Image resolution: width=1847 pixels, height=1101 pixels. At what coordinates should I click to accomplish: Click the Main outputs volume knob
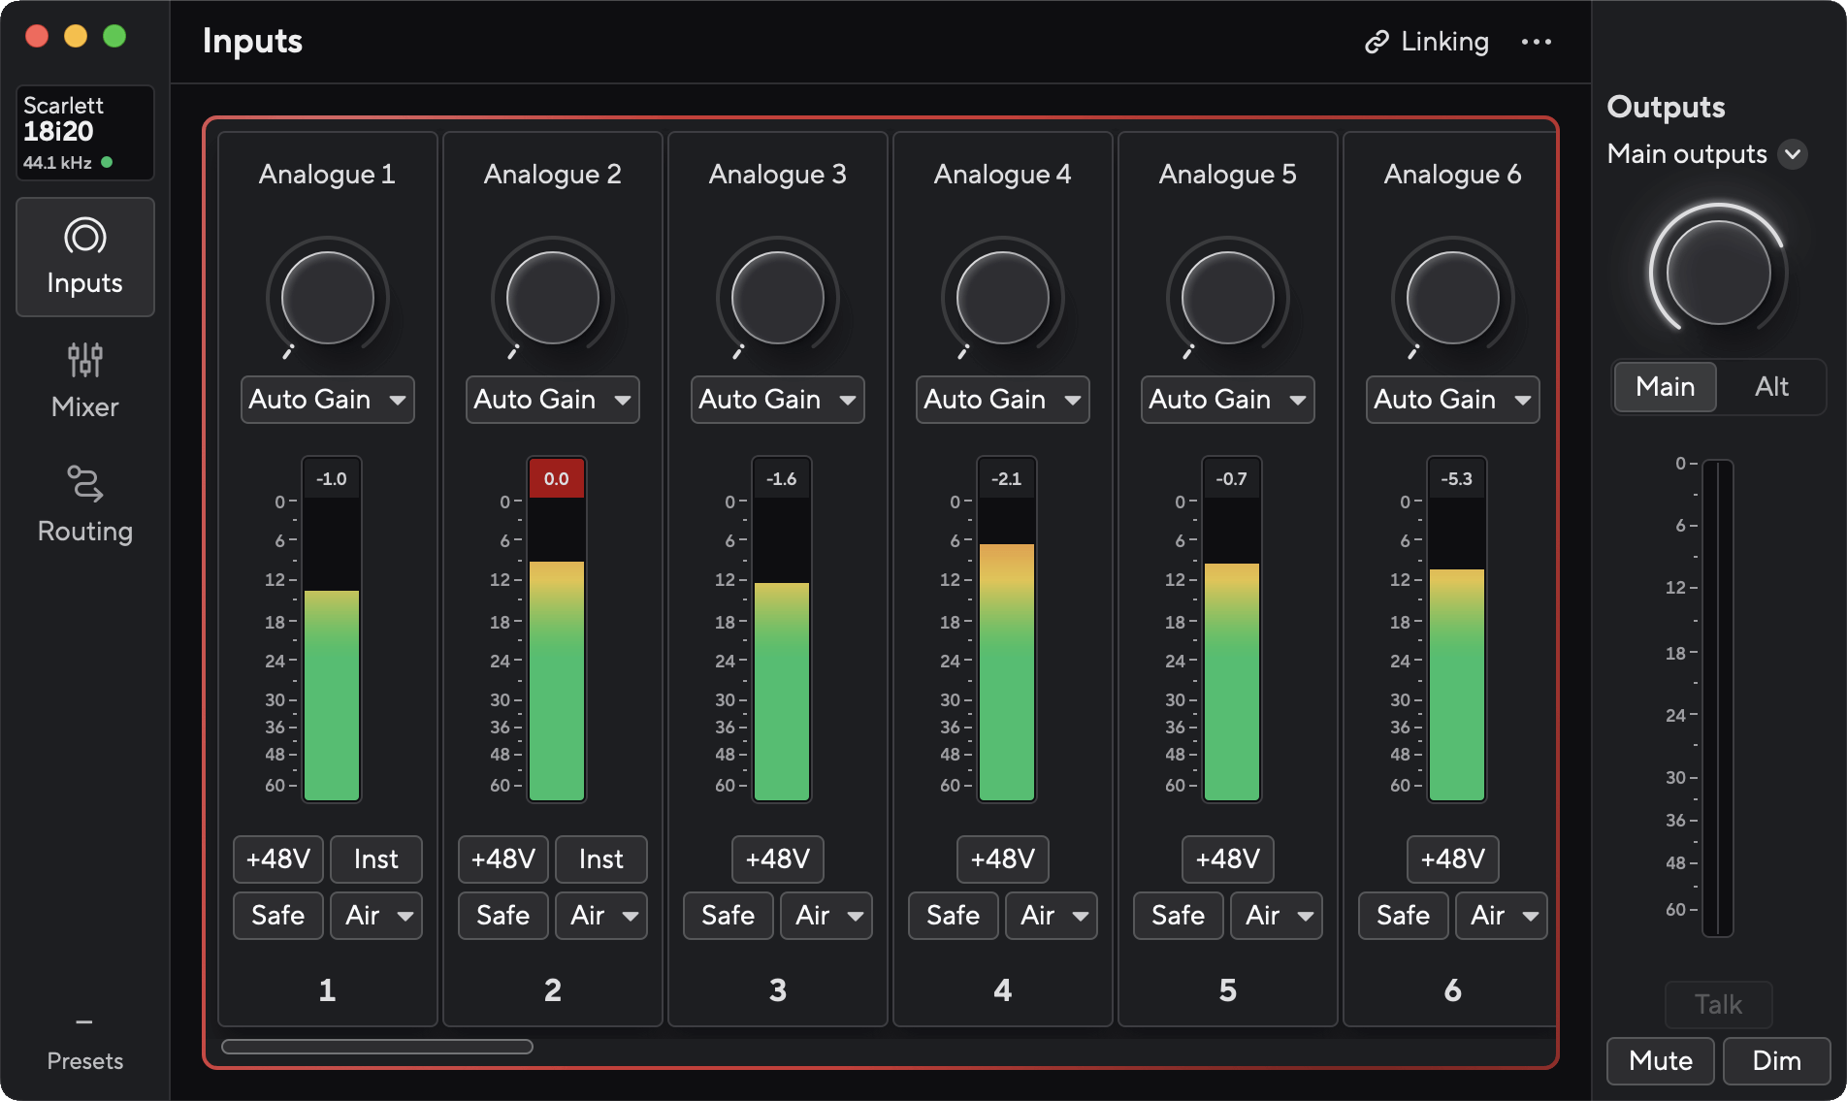coord(1719,272)
